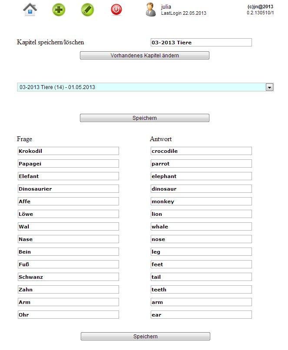This screenshot has height=350, width=288.
Task: Click the green pencil edit icon
Action: (x=87, y=10)
